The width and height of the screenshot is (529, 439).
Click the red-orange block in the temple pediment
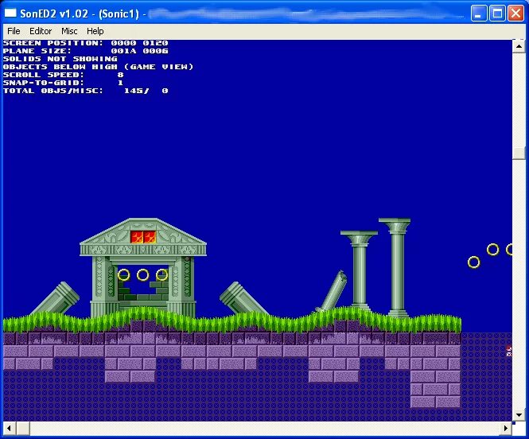pos(143,237)
